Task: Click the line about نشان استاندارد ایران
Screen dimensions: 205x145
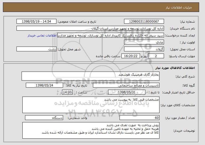Action: pyautogui.click(x=100, y=132)
